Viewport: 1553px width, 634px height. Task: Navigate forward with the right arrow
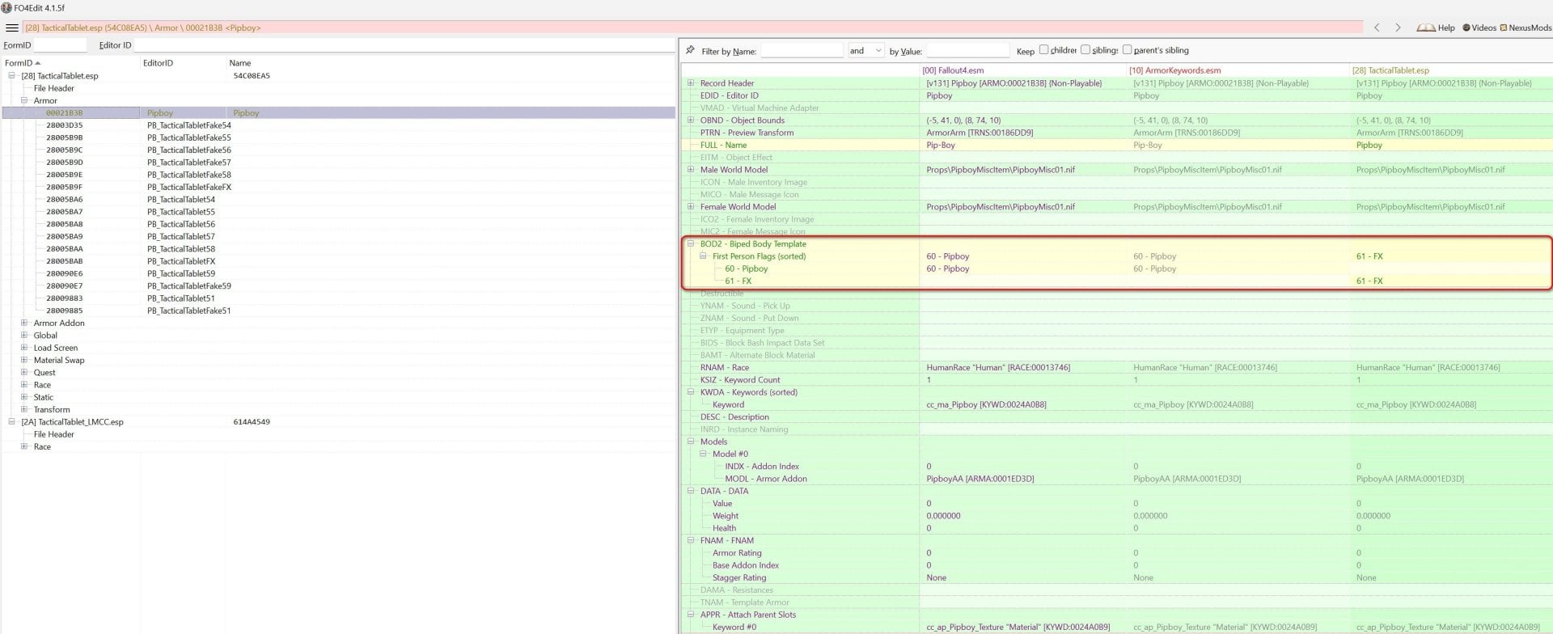coord(1398,27)
